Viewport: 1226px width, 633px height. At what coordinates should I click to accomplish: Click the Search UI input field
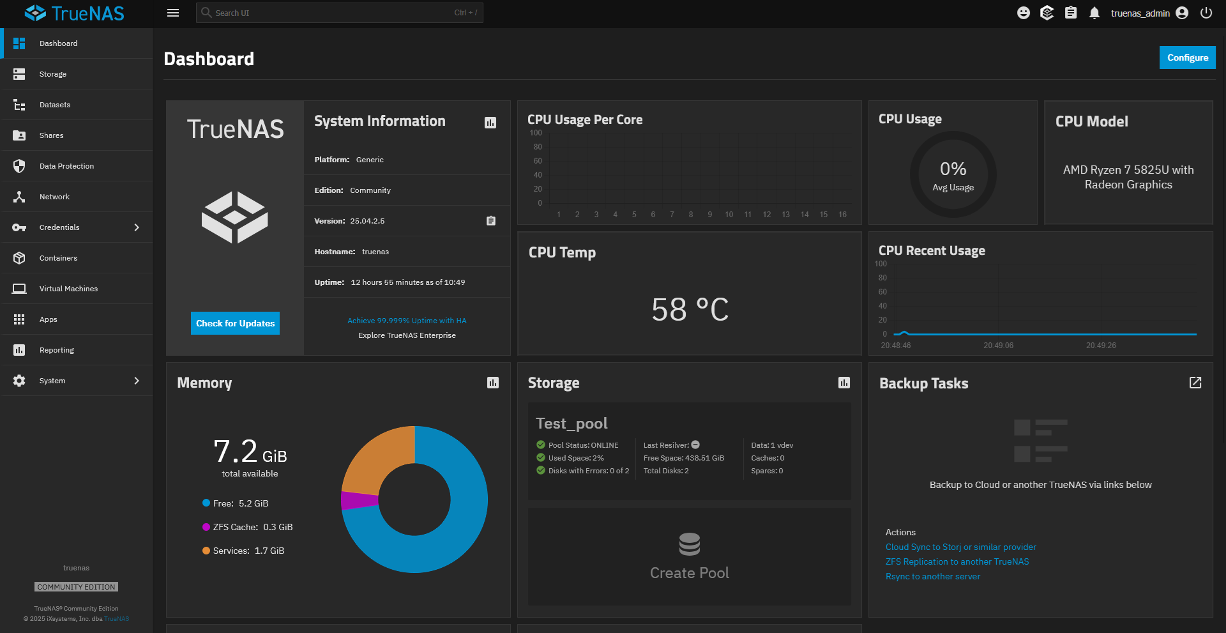332,13
